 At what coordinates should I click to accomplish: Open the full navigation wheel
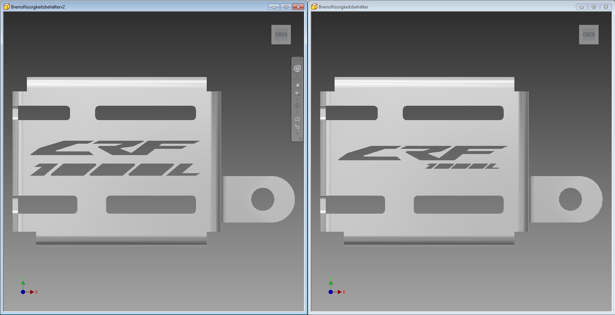[x=297, y=69]
